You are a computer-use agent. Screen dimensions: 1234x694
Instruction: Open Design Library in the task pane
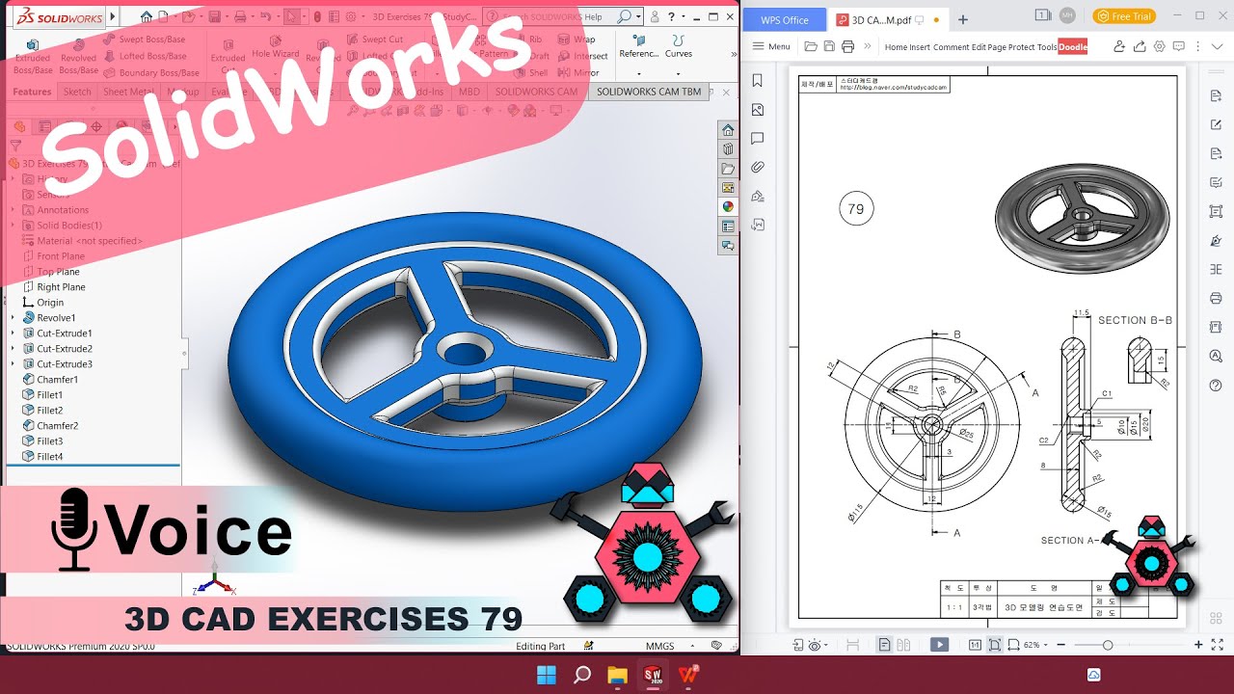coord(728,149)
